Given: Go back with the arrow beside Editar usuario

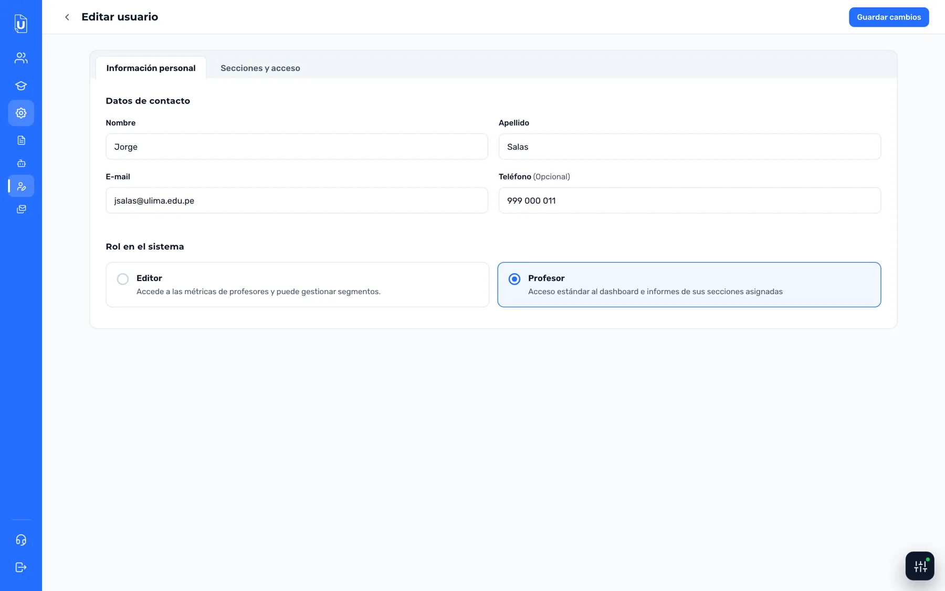Looking at the screenshot, I should coord(67,17).
